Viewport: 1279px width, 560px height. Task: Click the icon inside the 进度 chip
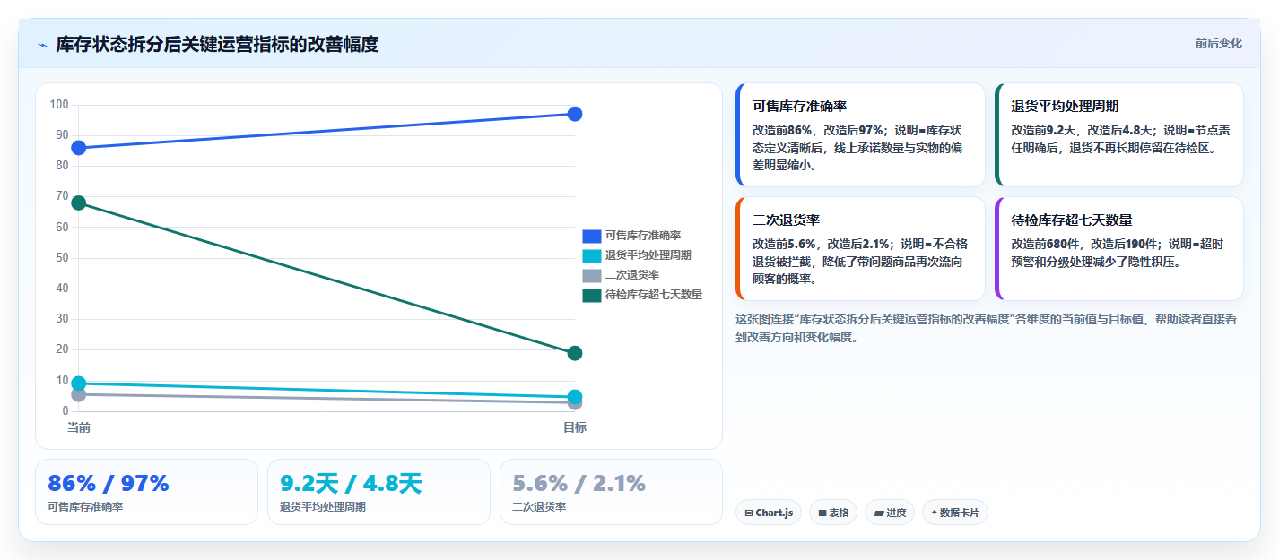click(x=879, y=513)
